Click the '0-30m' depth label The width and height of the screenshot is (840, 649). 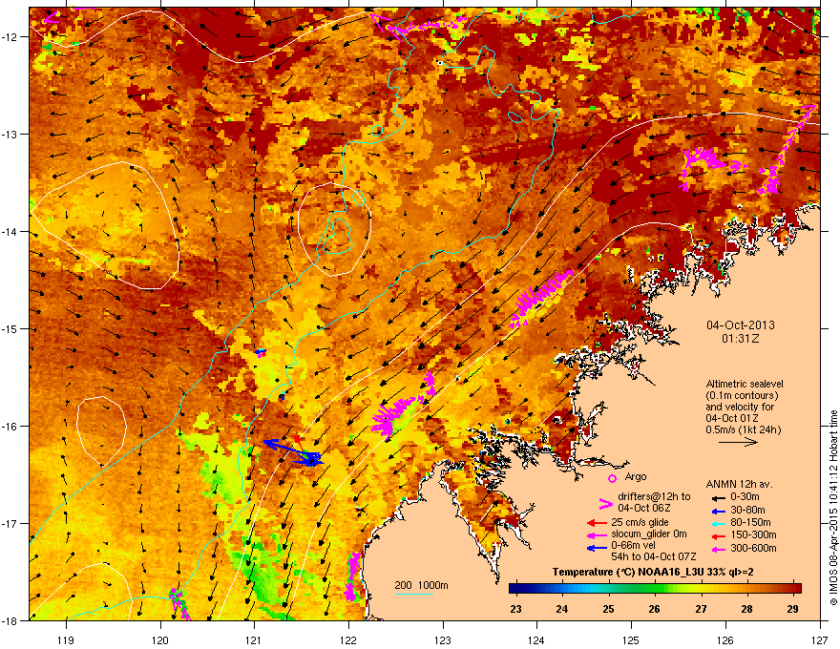[745, 497]
